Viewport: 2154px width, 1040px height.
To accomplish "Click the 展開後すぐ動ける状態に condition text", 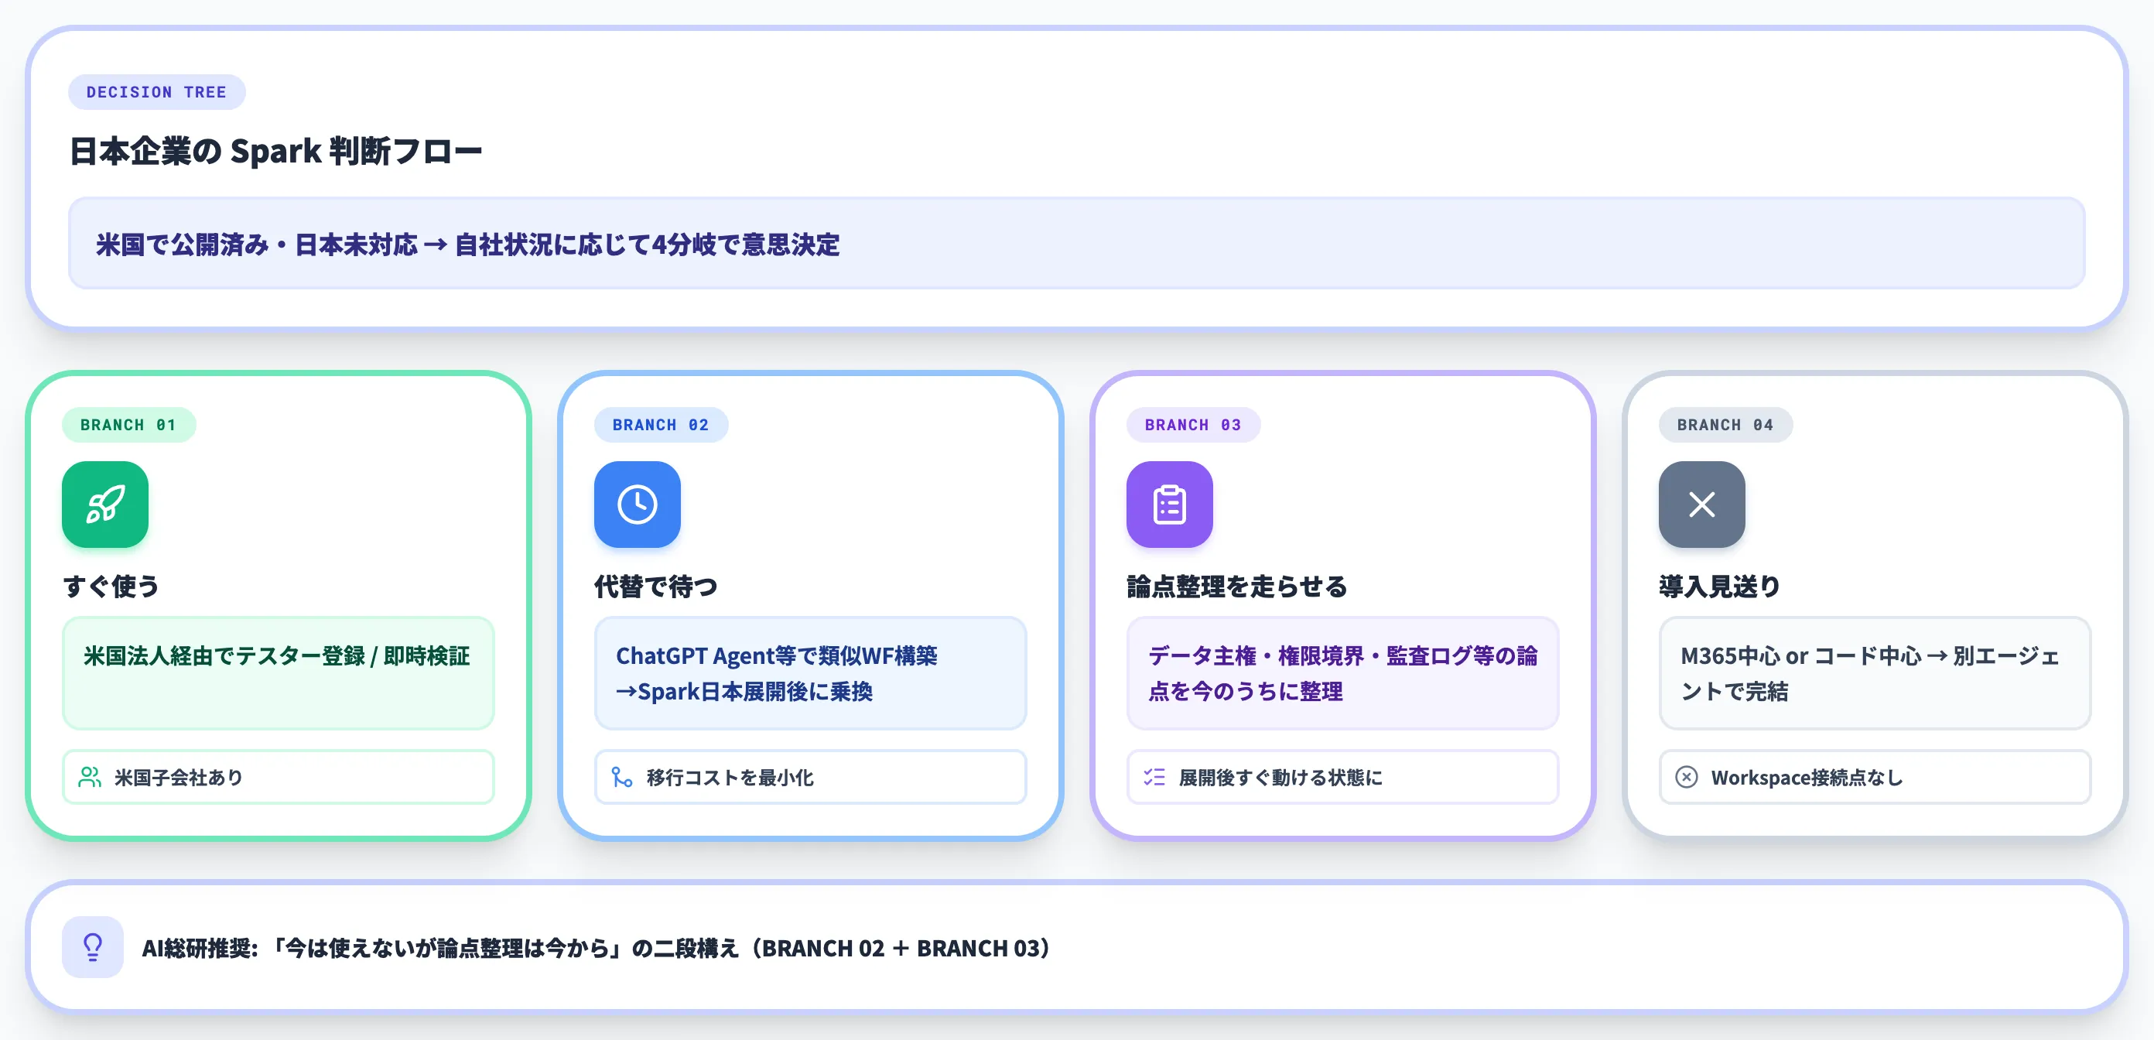I will tap(1280, 778).
